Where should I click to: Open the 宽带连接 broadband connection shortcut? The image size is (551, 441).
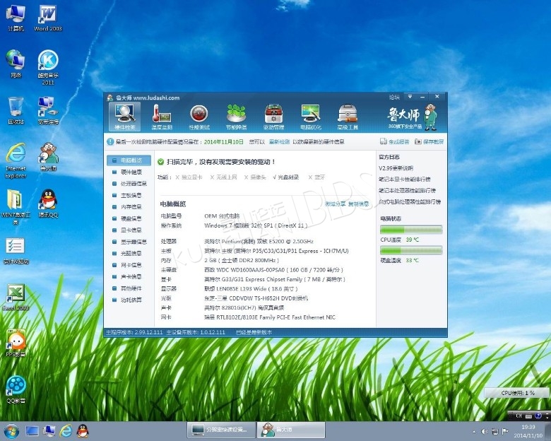point(48,110)
